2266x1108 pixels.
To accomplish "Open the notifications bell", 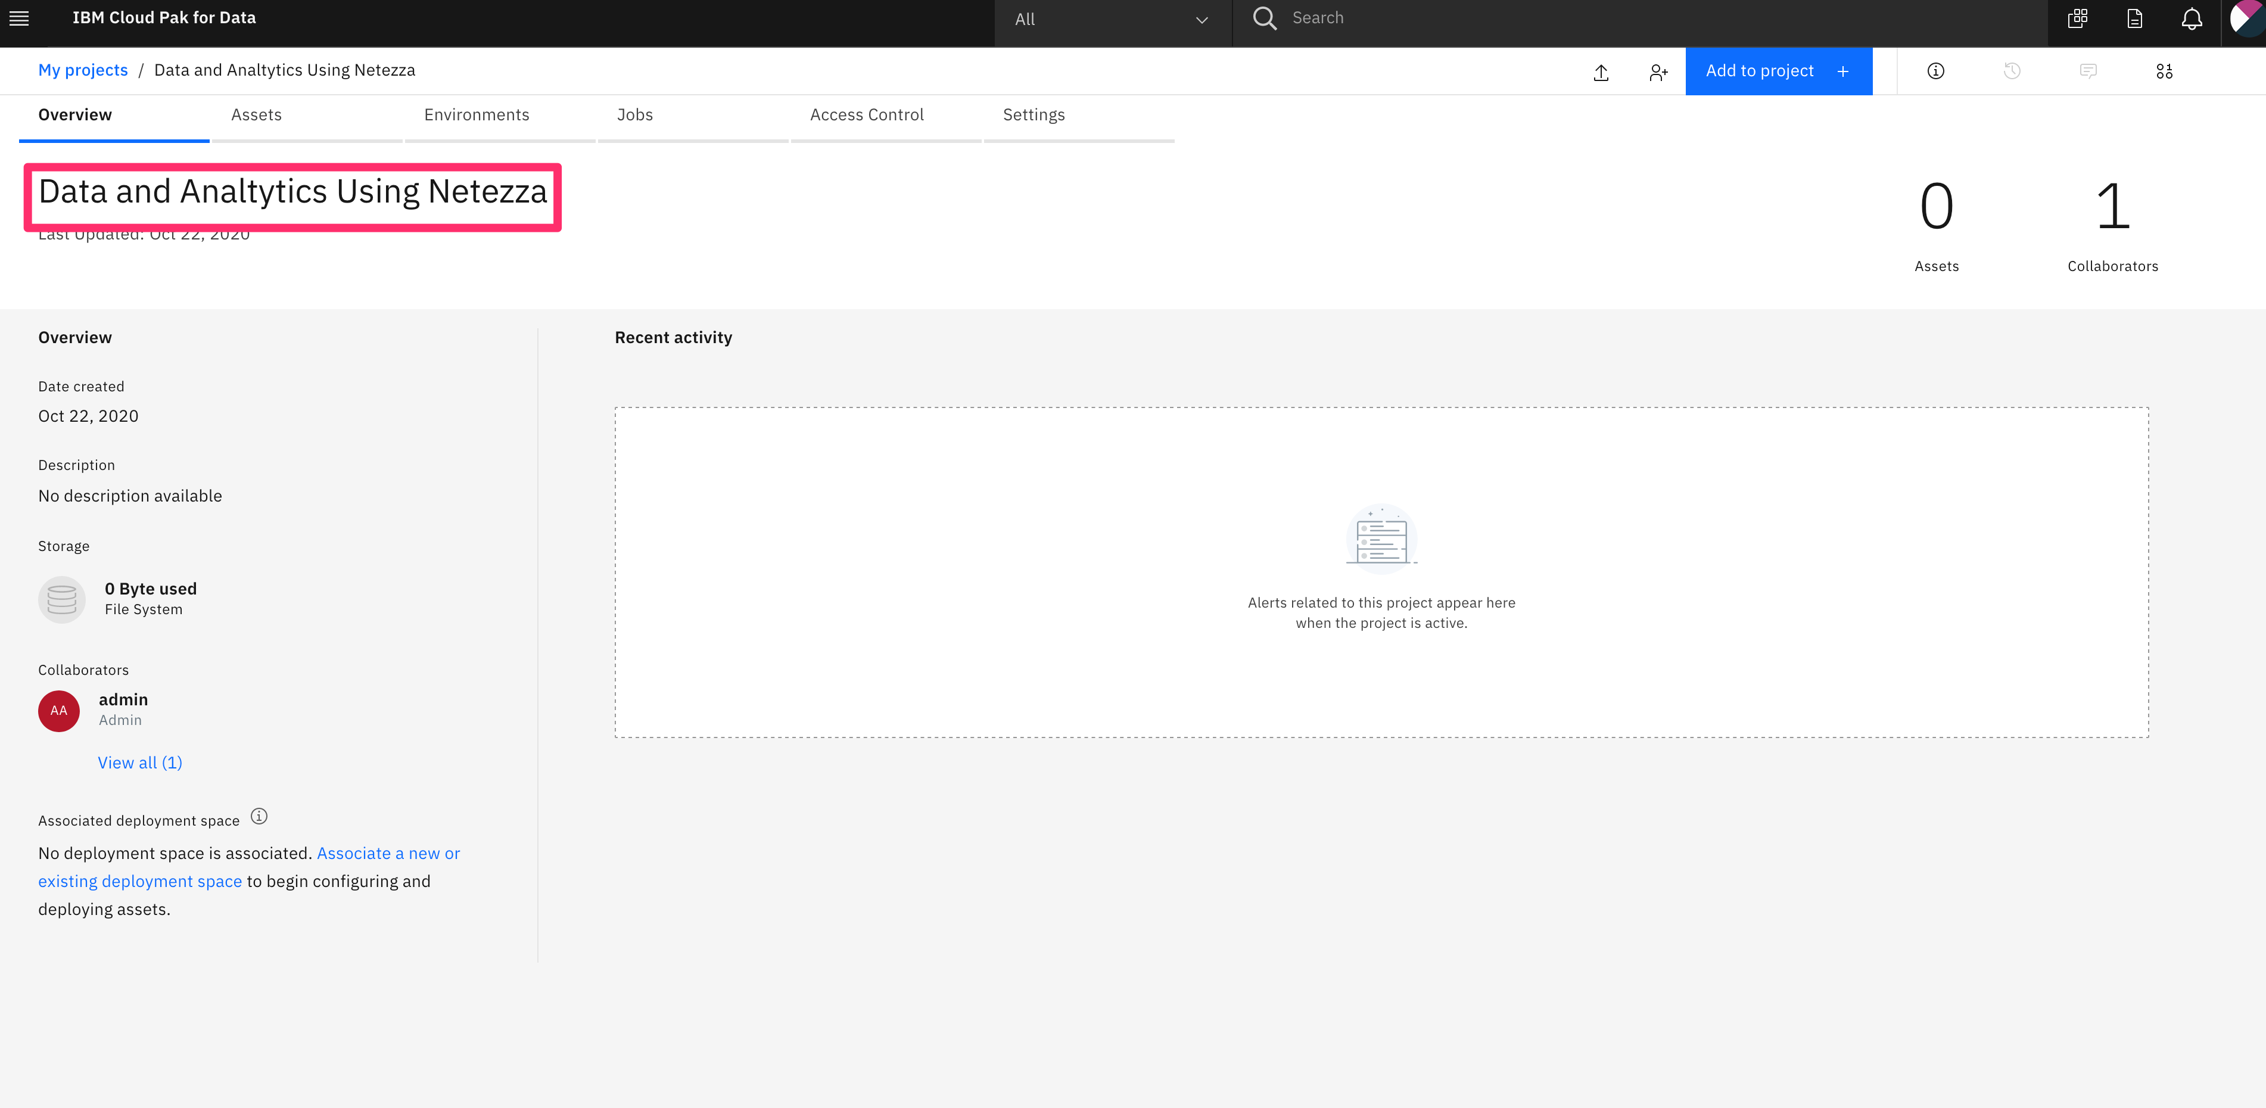I will [2191, 19].
